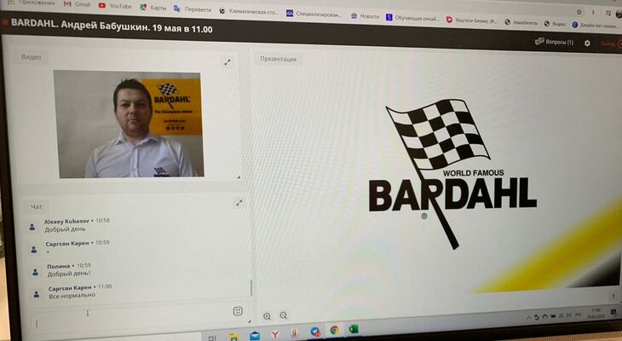Open Вопросы (1) questions panel
Screen dimensions: 622x341
[554, 41]
